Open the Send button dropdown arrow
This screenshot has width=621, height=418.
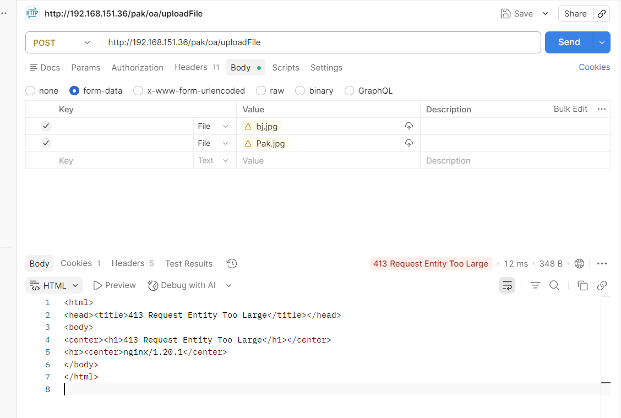tap(602, 42)
